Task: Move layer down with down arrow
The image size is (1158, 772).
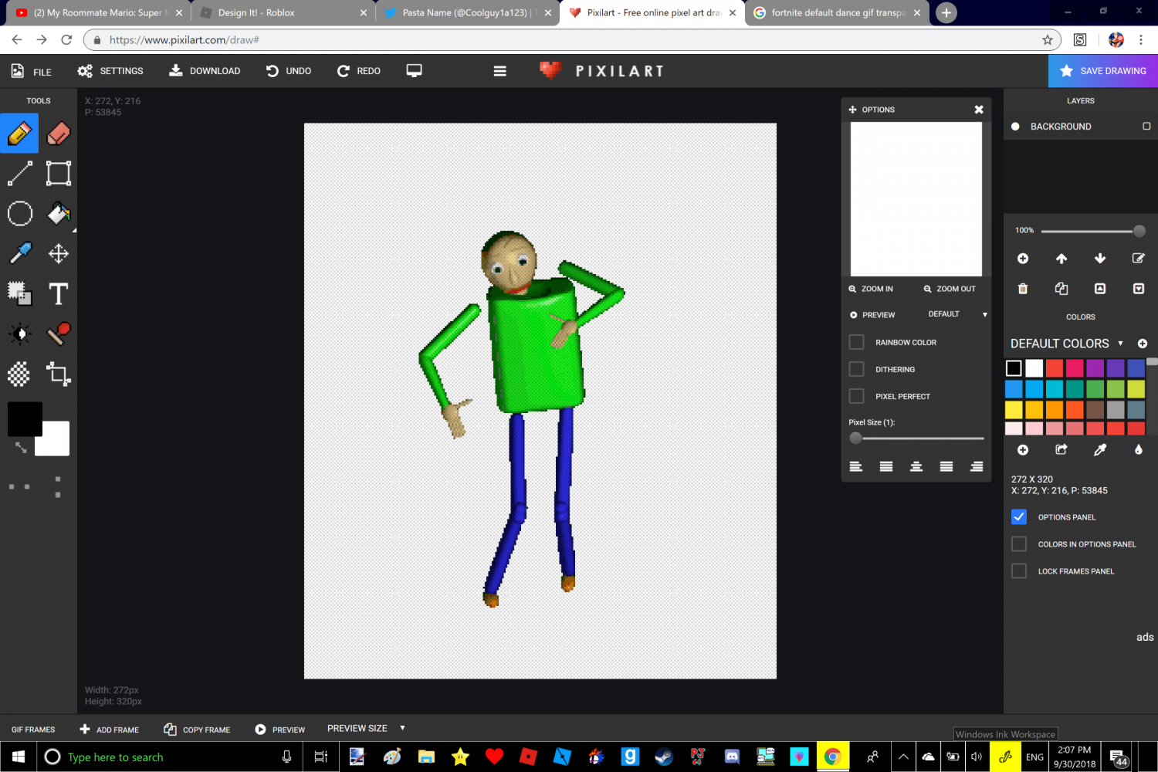Action: pos(1100,259)
